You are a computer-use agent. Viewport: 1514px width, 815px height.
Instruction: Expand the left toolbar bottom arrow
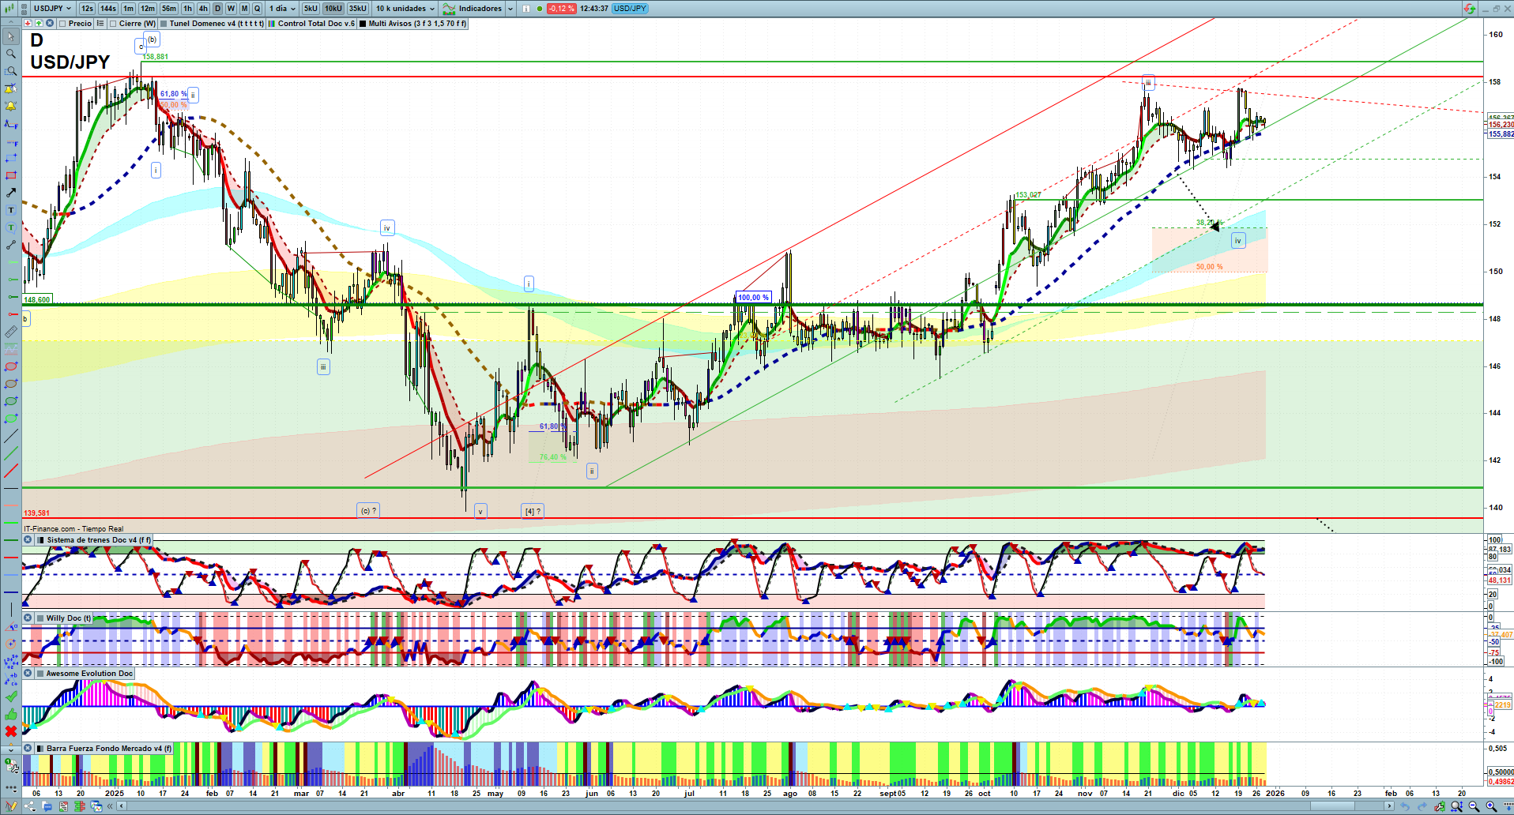coord(11,749)
